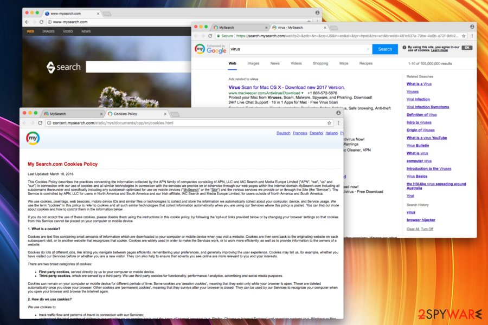Expand the mackeeper.com ad URL dropdown arrow

point(302,93)
